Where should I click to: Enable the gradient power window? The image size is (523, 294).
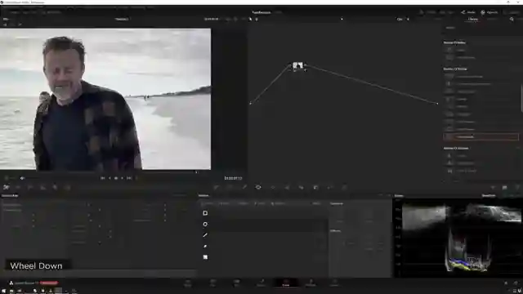point(205,257)
